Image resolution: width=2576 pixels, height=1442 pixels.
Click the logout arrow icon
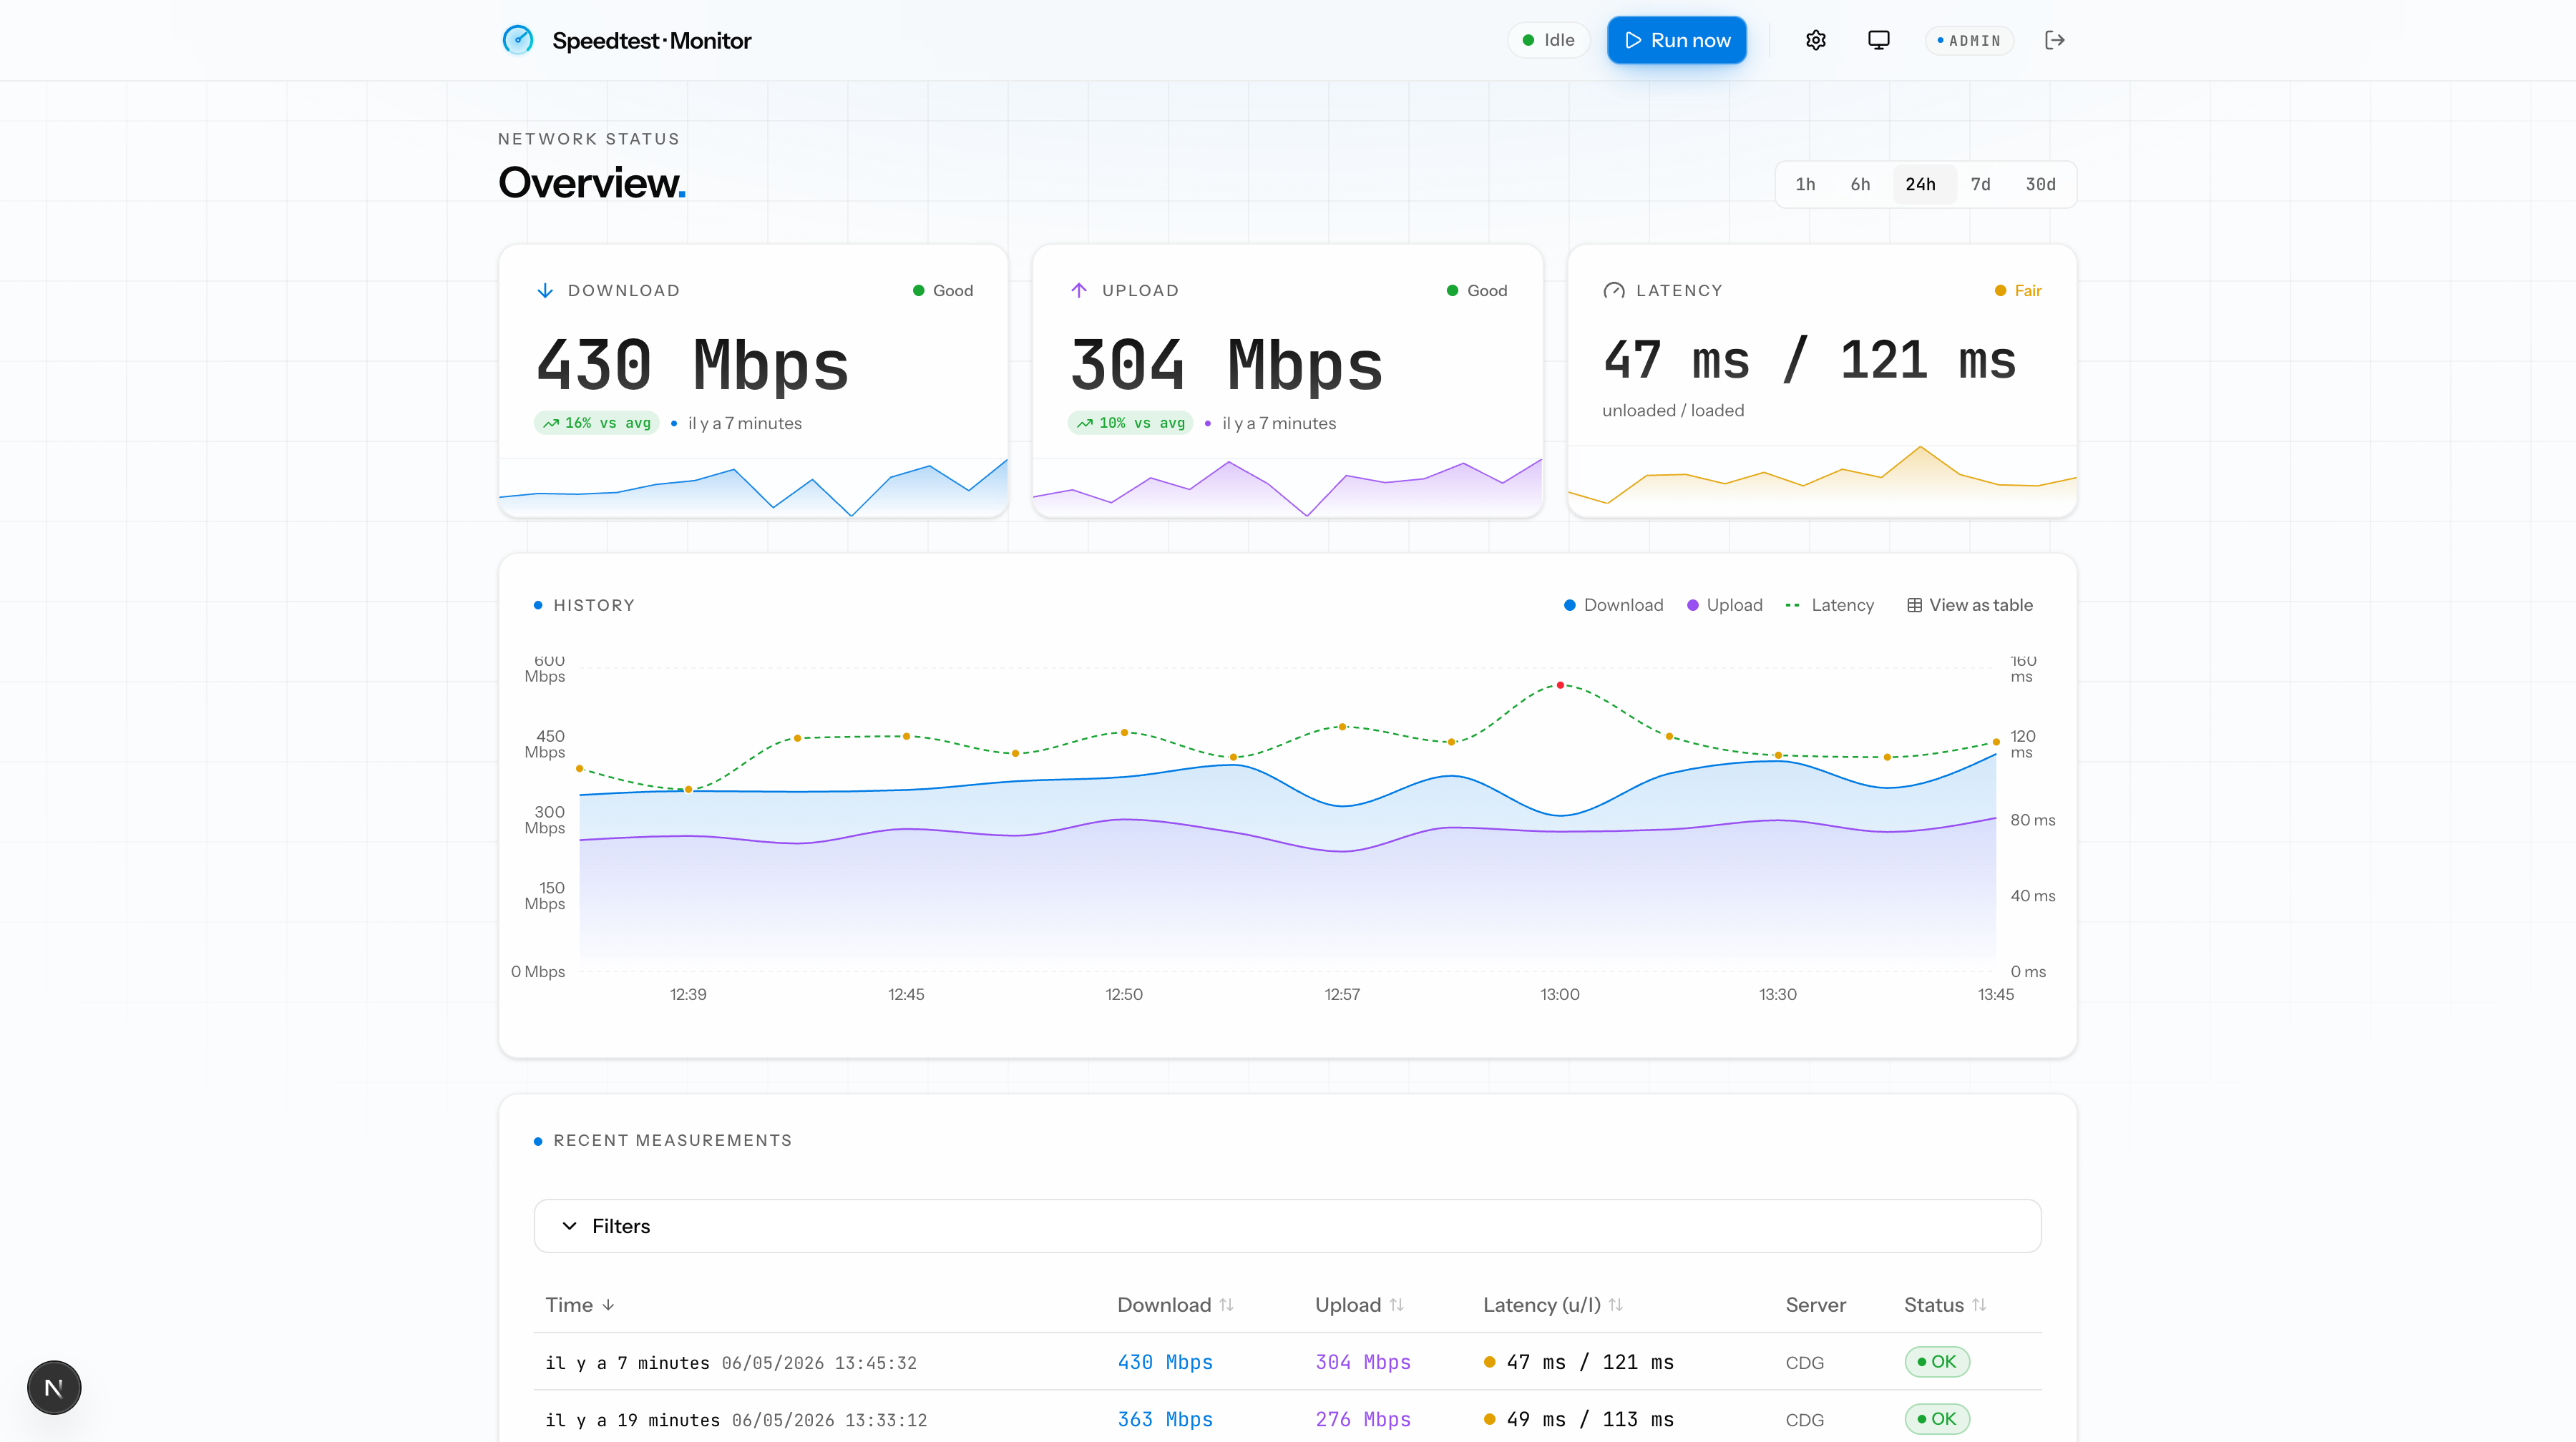[x=2055, y=40]
